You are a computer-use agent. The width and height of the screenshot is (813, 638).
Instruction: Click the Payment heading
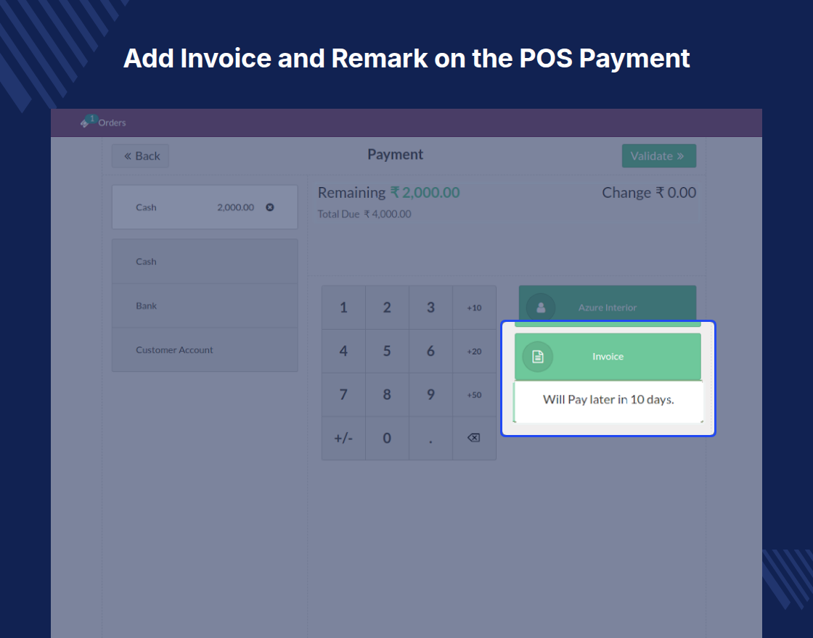(395, 154)
